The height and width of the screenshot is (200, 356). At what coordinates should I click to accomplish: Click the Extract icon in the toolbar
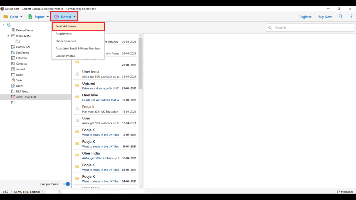tap(57, 17)
